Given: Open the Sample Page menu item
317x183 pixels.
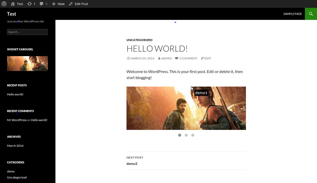Looking at the screenshot, I should (x=292, y=14).
